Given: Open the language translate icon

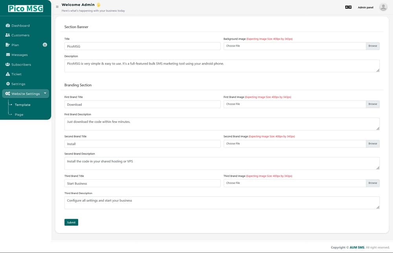Looking at the screenshot, I should tap(348, 7).
